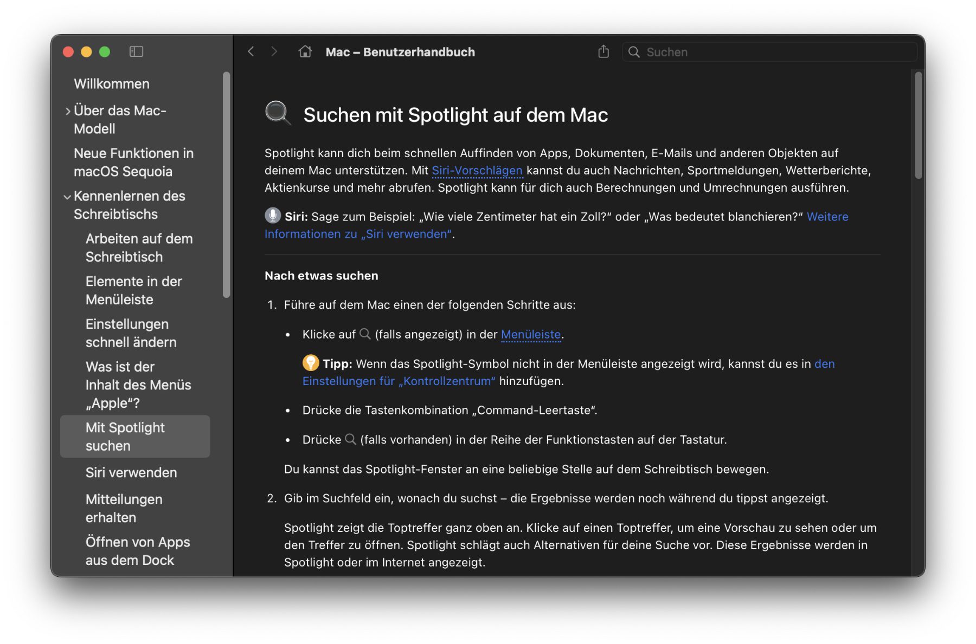Click the Spotlight magnifier icon beside heading
The height and width of the screenshot is (644, 976).
point(278,113)
